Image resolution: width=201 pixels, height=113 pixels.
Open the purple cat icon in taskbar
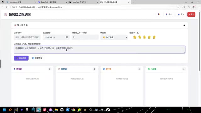pos(50,110)
